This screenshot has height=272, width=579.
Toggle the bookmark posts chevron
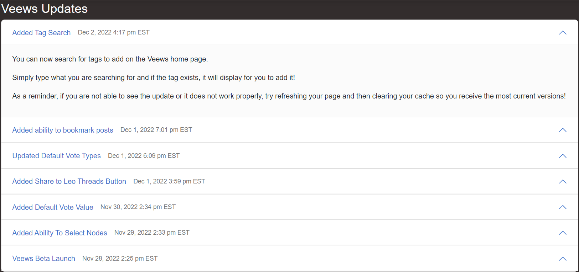(x=563, y=130)
